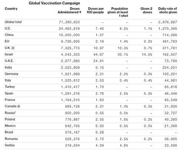This screenshot has height=151, width=182.
Task: Click the Russia* footnoted entry
Action: point(10,113)
